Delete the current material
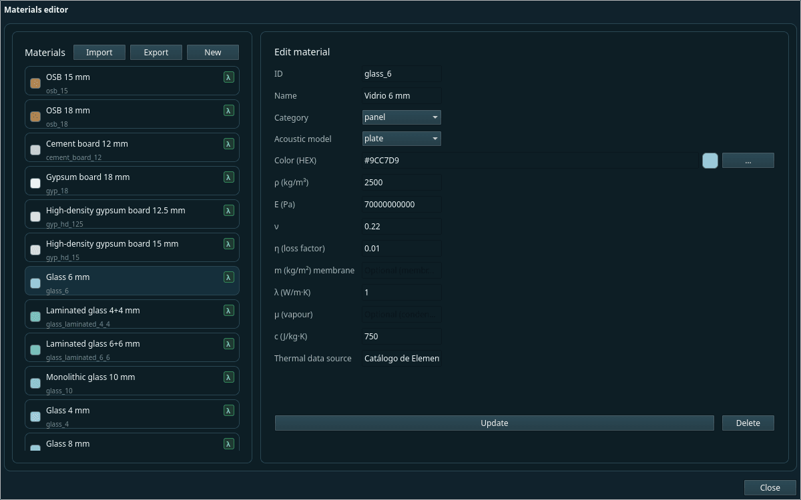 coord(748,423)
